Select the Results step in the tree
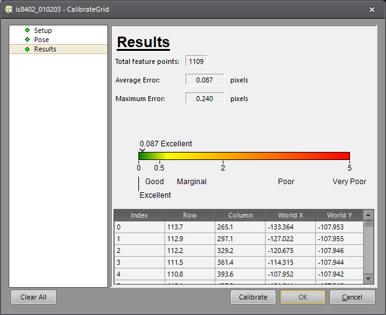This screenshot has width=386, height=315. (x=45, y=49)
